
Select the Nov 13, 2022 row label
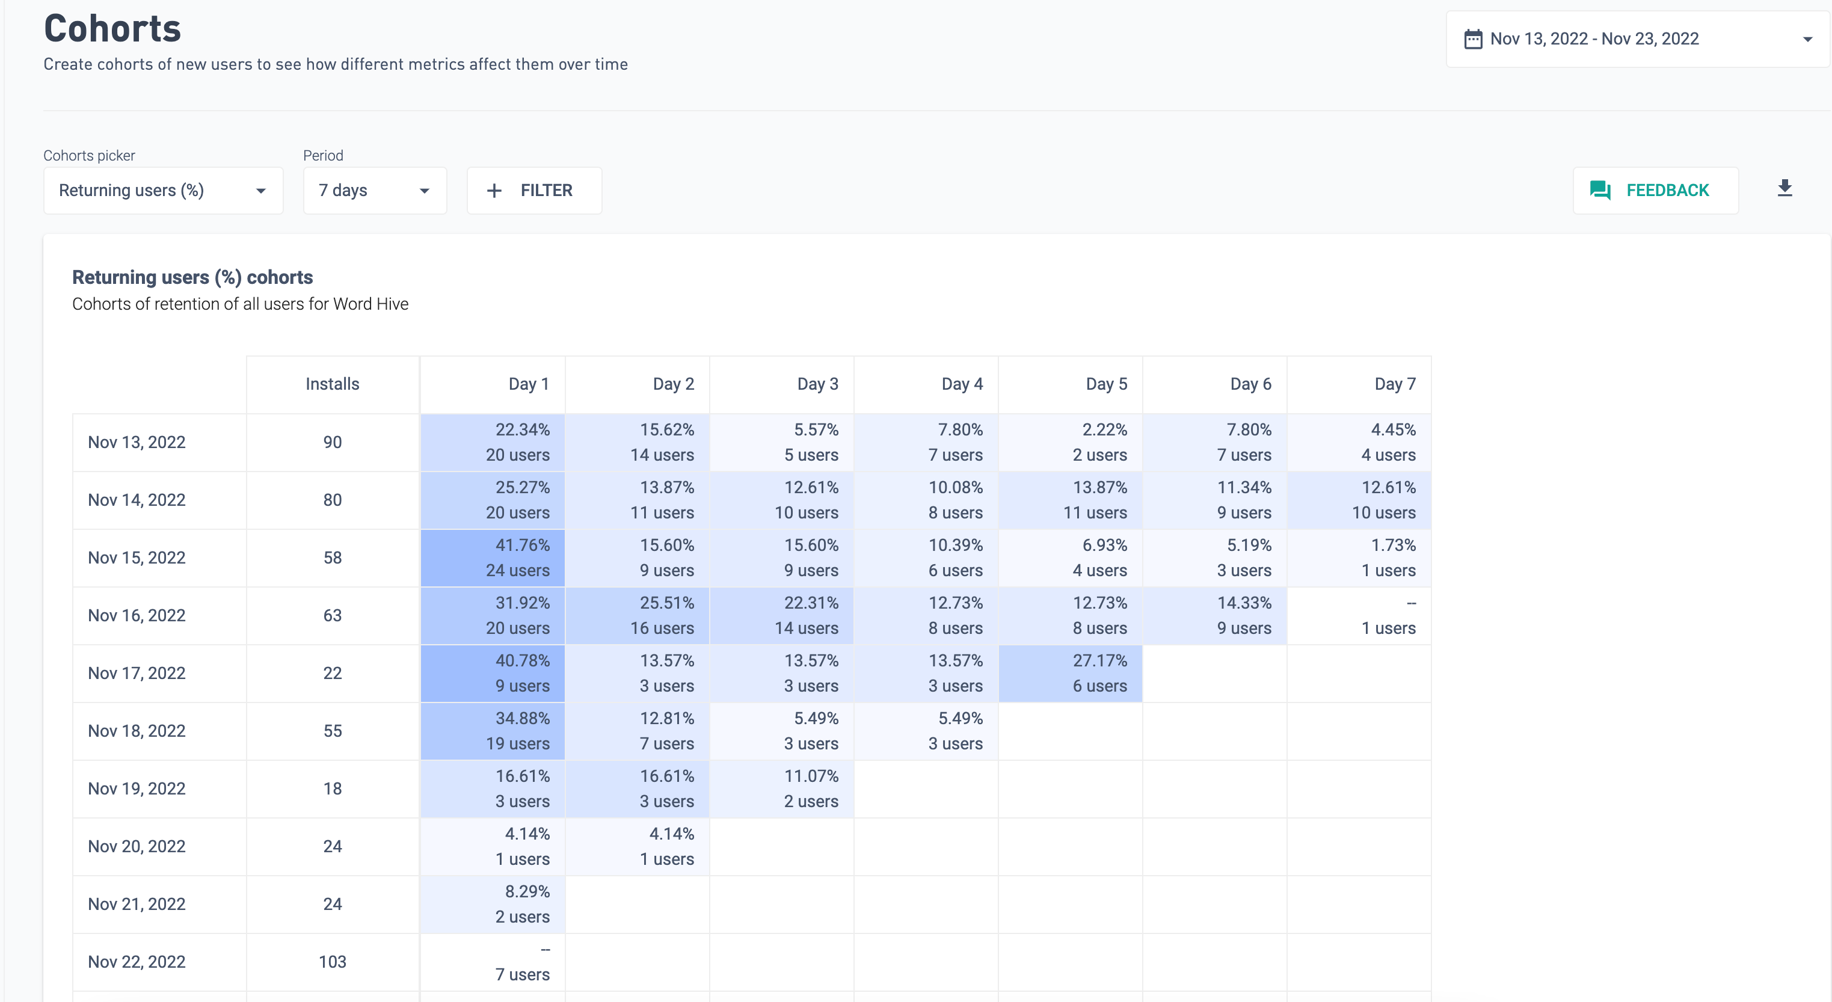[x=137, y=442]
